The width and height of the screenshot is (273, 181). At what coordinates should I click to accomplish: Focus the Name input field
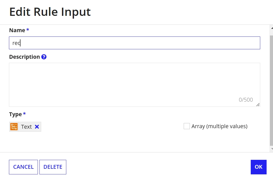(135, 43)
